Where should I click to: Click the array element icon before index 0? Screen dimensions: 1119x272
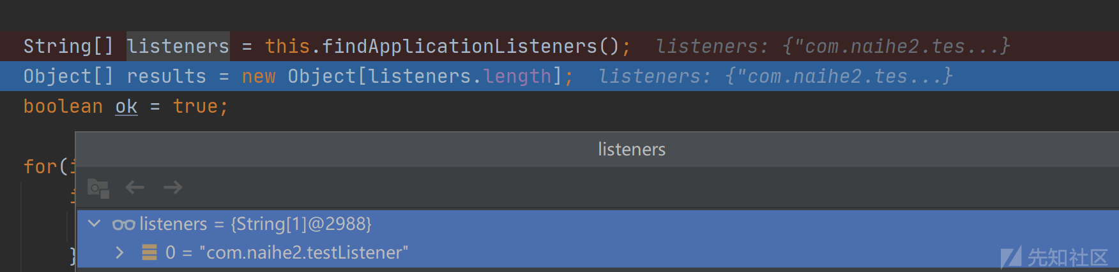point(149,252)
